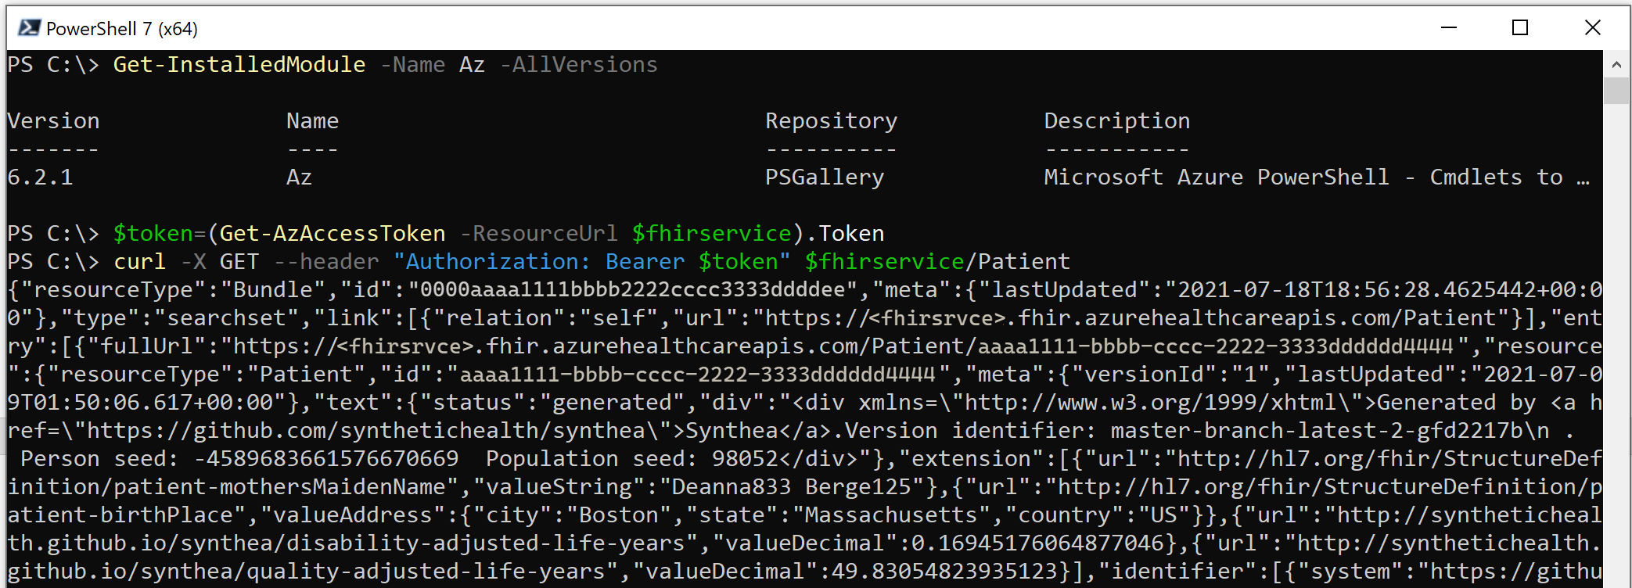Click the 'Name' column header
1632x588 pixels.
tap(312, 121)
